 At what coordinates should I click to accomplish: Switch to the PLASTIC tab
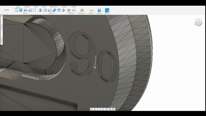(x=64, y=7)
